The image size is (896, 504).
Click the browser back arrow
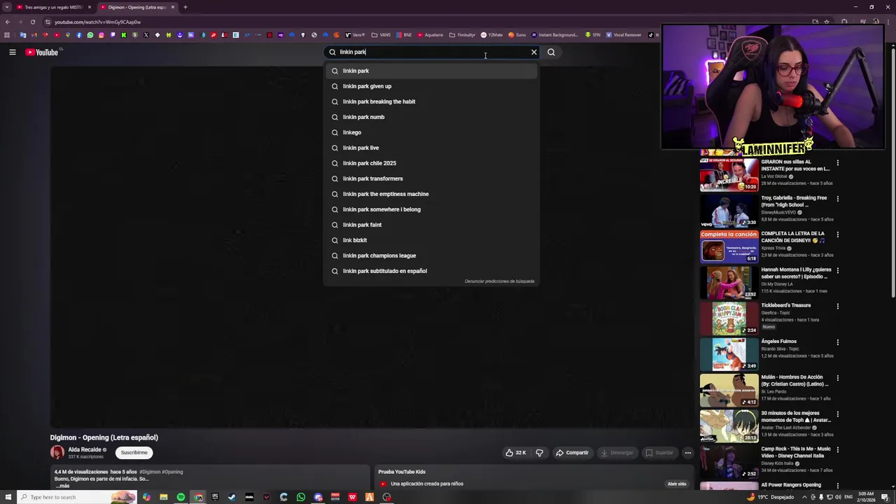coord(8,22)
